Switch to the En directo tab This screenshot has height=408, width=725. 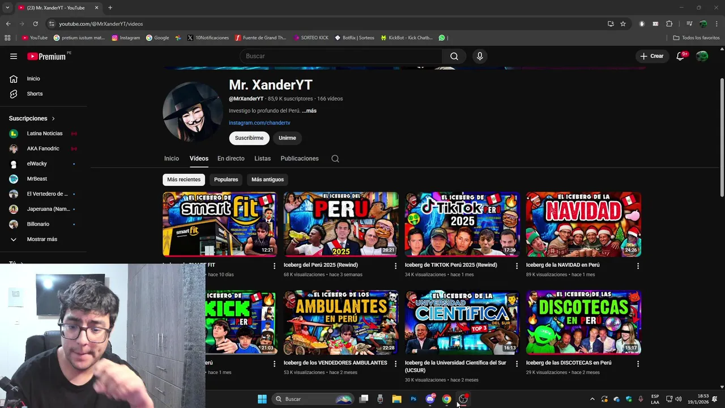click(x=231, y=159)
